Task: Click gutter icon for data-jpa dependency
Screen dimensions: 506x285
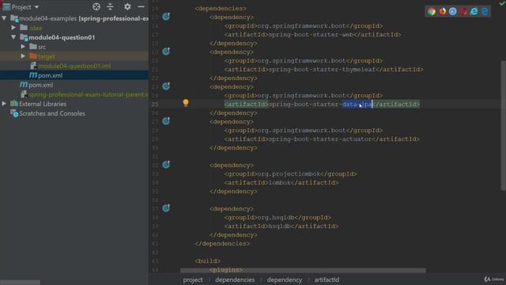Action: (166, 86)
